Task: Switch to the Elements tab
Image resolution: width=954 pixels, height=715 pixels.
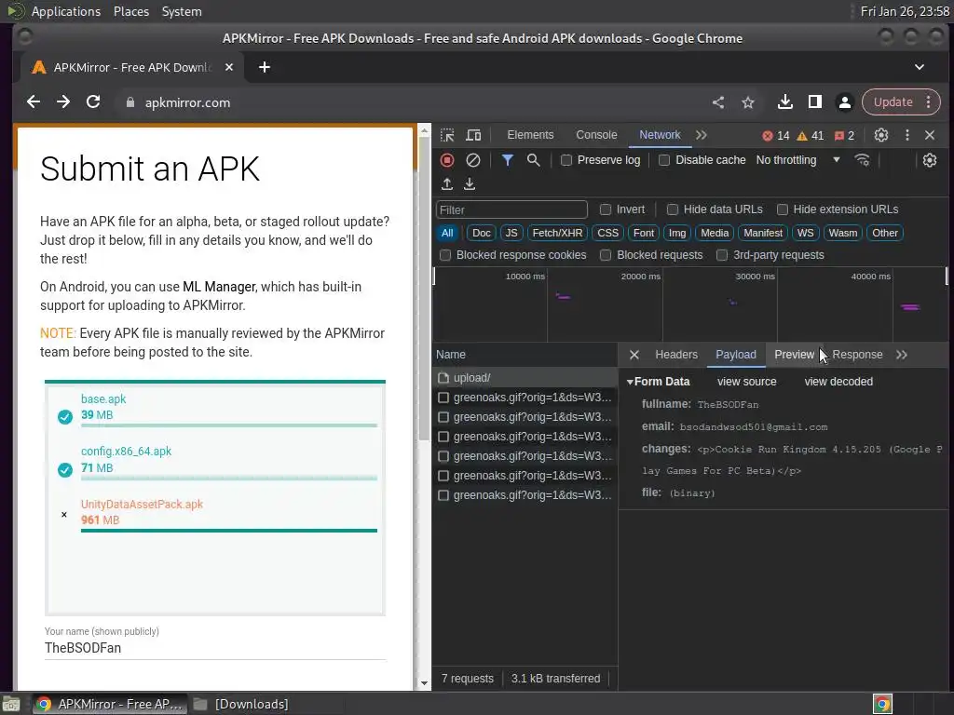Action: [530, 135]
